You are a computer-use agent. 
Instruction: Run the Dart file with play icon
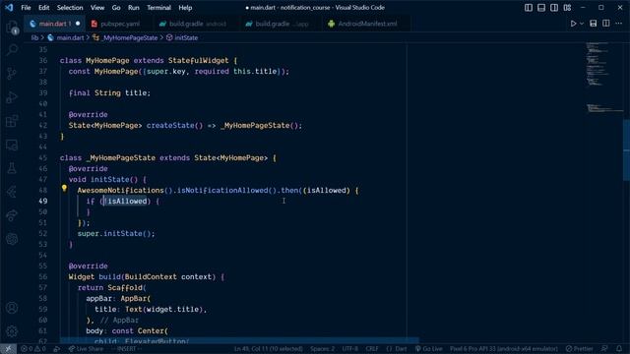[573, 24]
